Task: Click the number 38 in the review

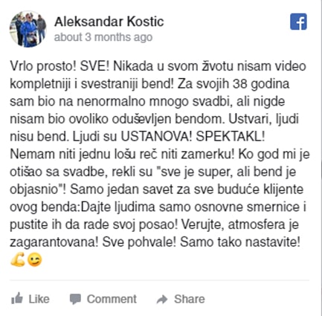Action: pos(240,84)
